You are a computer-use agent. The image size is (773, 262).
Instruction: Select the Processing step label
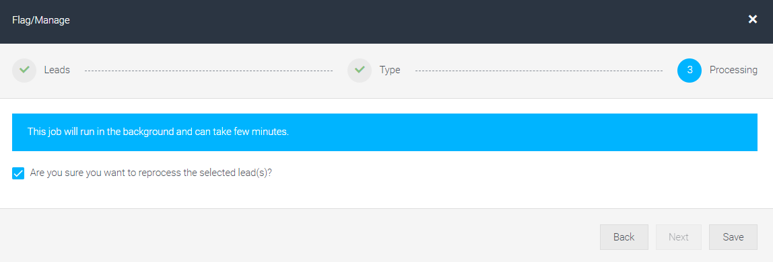[733, 71]
